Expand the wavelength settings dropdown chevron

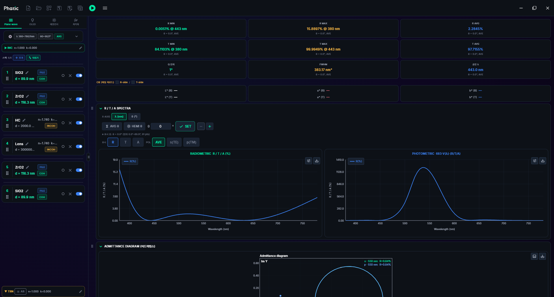click(77, 36)
